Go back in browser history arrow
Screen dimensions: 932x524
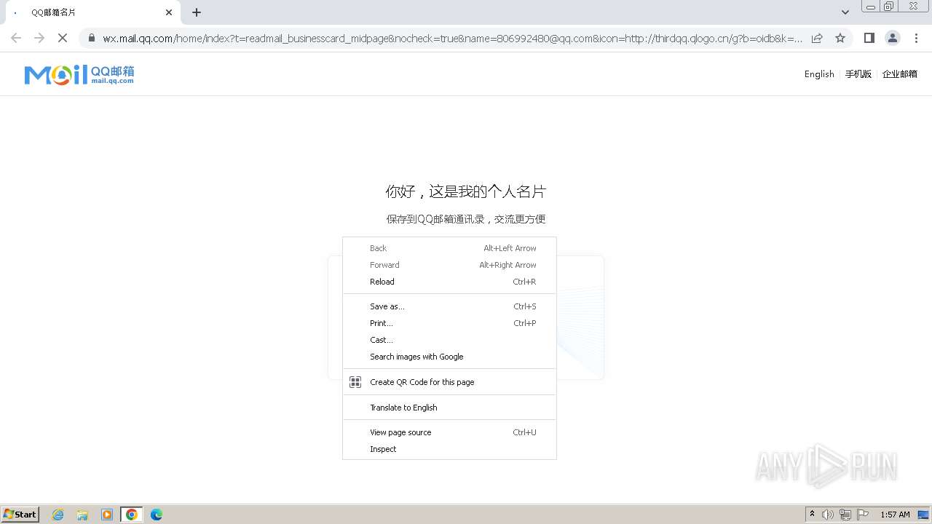(16, 38)
